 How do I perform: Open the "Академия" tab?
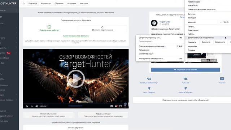click(72, 3)
